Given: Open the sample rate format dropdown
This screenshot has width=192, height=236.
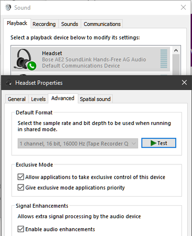Looking at the screenshot, I should tap(78, 143).
